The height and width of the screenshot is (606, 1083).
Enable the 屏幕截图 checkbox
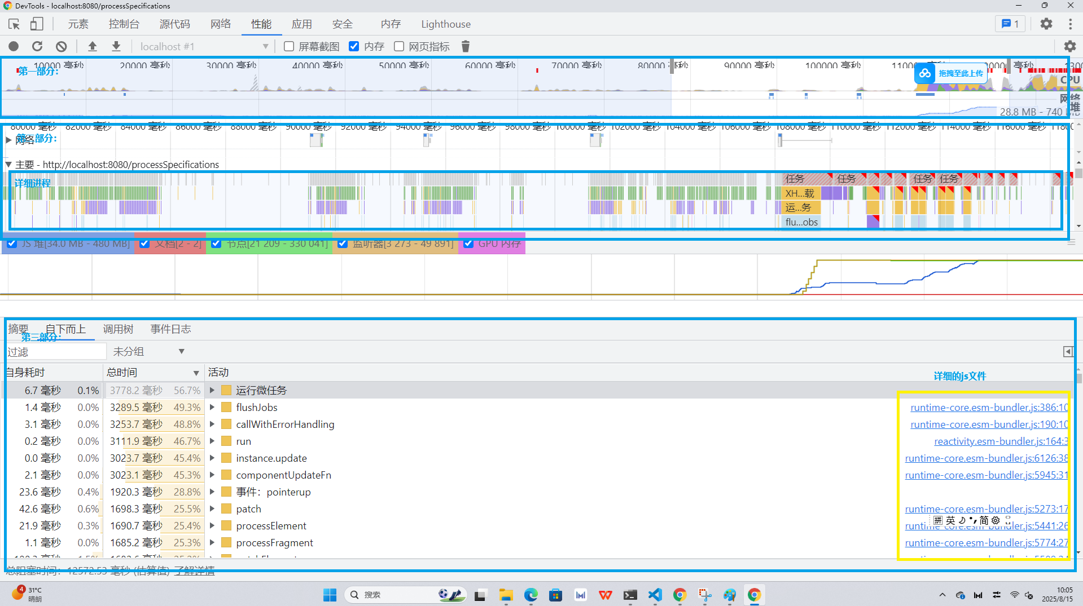[289, 47]
